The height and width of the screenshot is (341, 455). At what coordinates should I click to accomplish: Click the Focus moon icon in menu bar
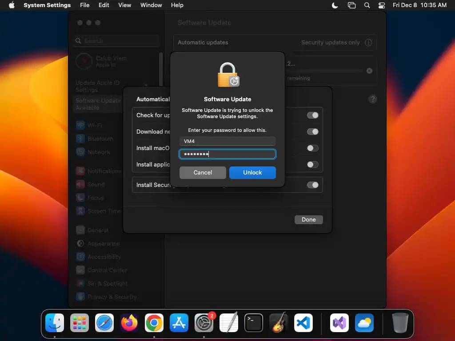click(335, 5)
